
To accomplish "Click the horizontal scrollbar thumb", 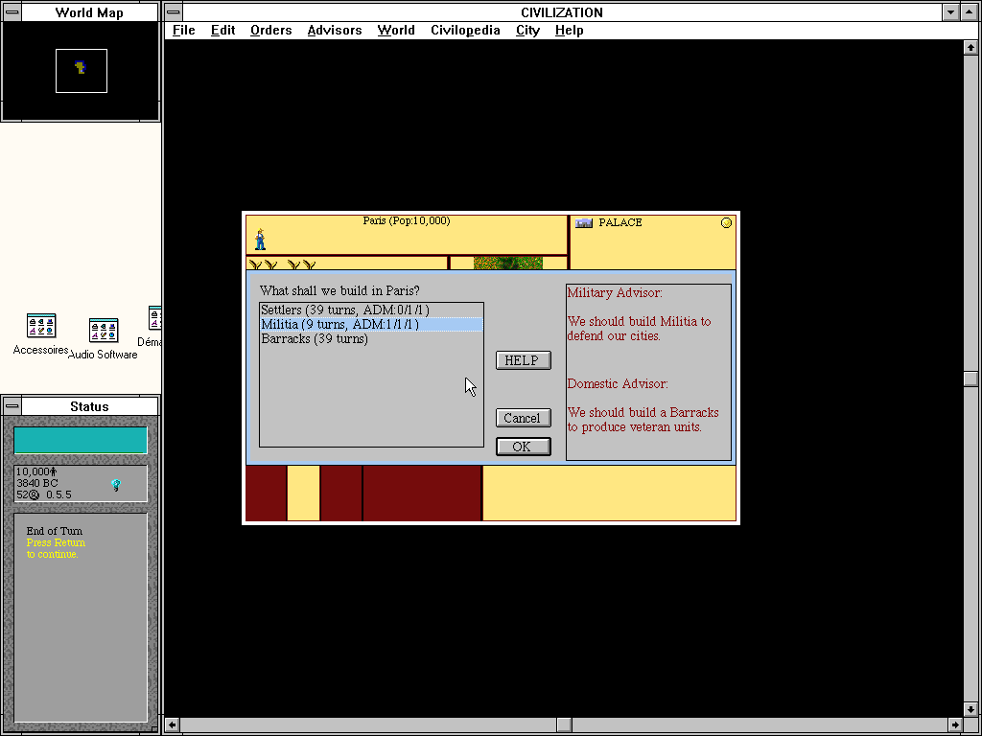I will point(564,725).
